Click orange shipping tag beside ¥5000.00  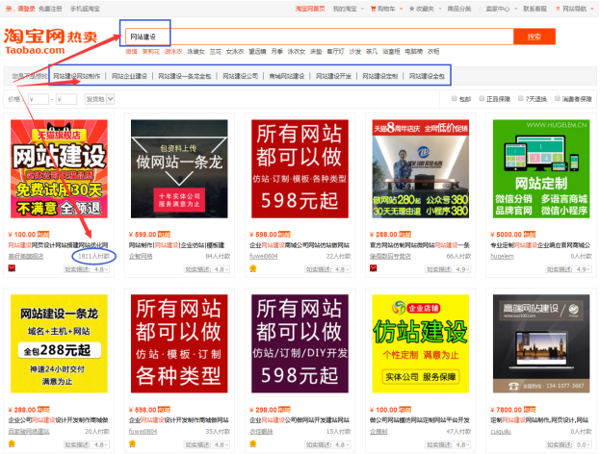[530, 235]
